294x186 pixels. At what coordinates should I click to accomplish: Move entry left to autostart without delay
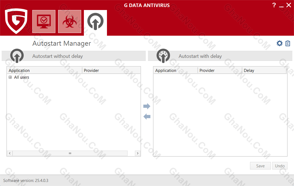point(147,117)
